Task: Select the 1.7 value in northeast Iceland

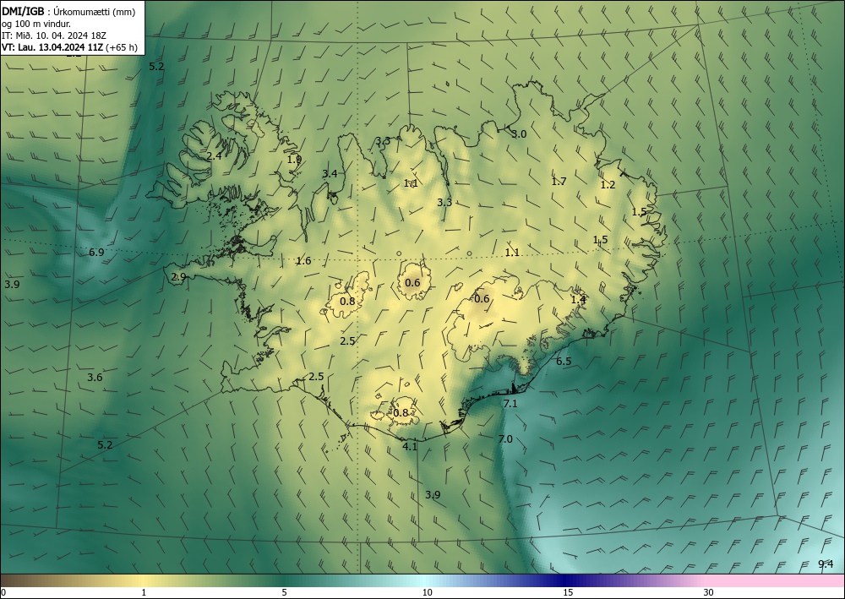Action: [x=559, y=181]
